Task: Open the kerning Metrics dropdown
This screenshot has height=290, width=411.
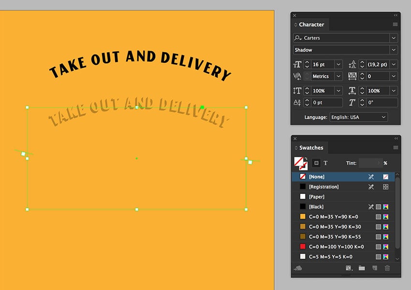Action: click(338, 76)
